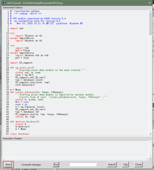Click the code pane scroll up arrow

(x=150, y=11)
